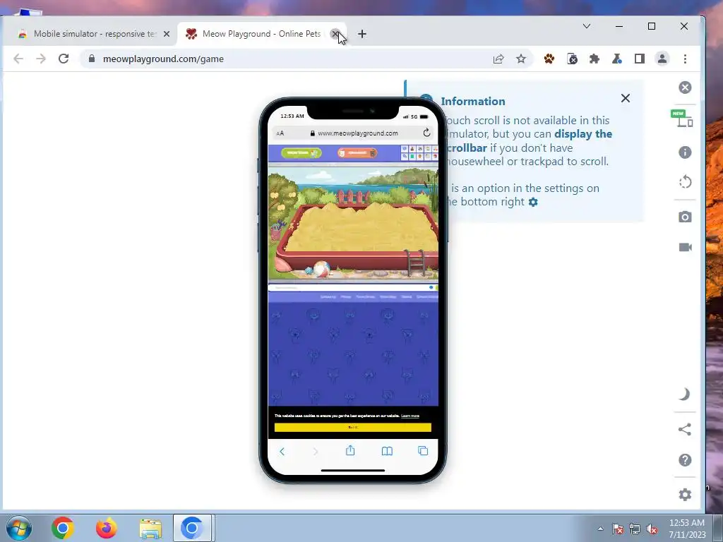Open simulator help
Screen dimensions: 723x542
pyautogui.click(x=685, y=460)
